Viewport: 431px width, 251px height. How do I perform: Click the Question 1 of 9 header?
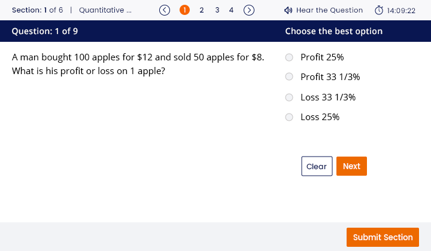coord(45,31)
